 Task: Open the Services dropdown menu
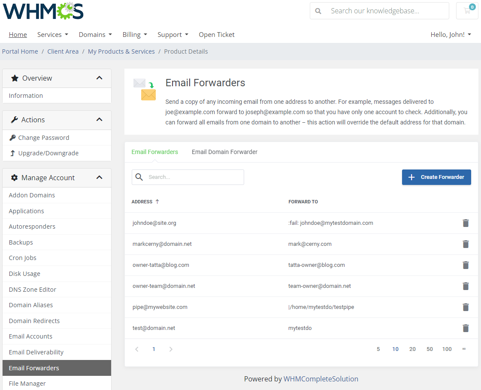coord(52,35)
